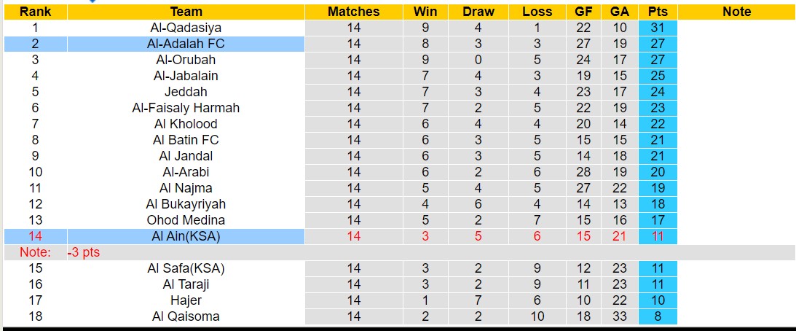
Task: Click Al-Qadasiya's 31 points cell
Action: [658, 28]
